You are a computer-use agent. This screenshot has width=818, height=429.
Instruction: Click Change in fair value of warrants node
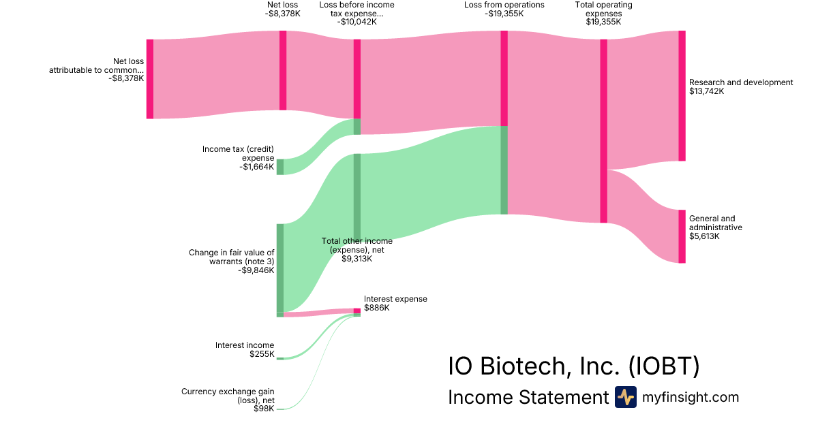(x=279, y=268)
